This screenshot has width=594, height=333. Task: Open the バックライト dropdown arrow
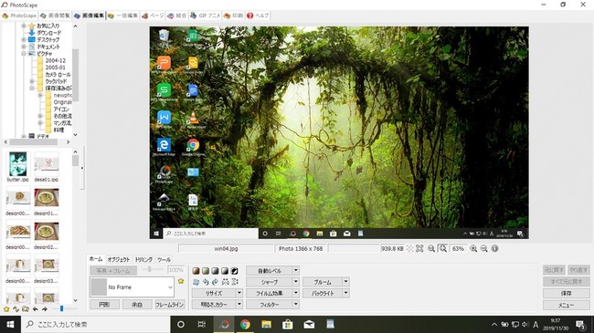[345, 293]
